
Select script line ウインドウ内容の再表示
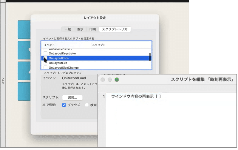[x=136, y=96]
